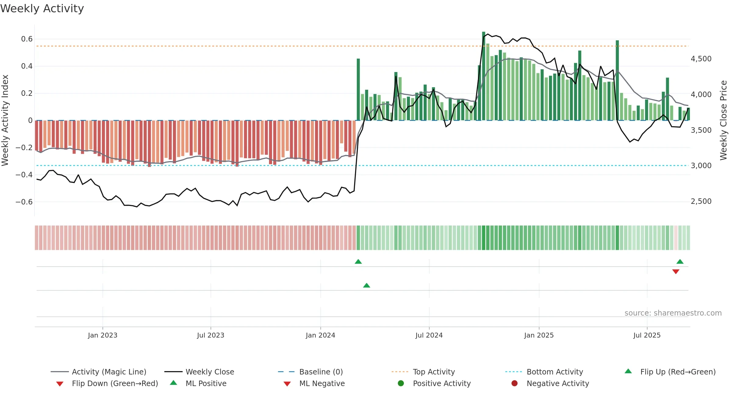The image size is (732, 412).
Task: Click the Jan 2024 x-axis label
Action: pyautogui.click(x=320, y=335)
